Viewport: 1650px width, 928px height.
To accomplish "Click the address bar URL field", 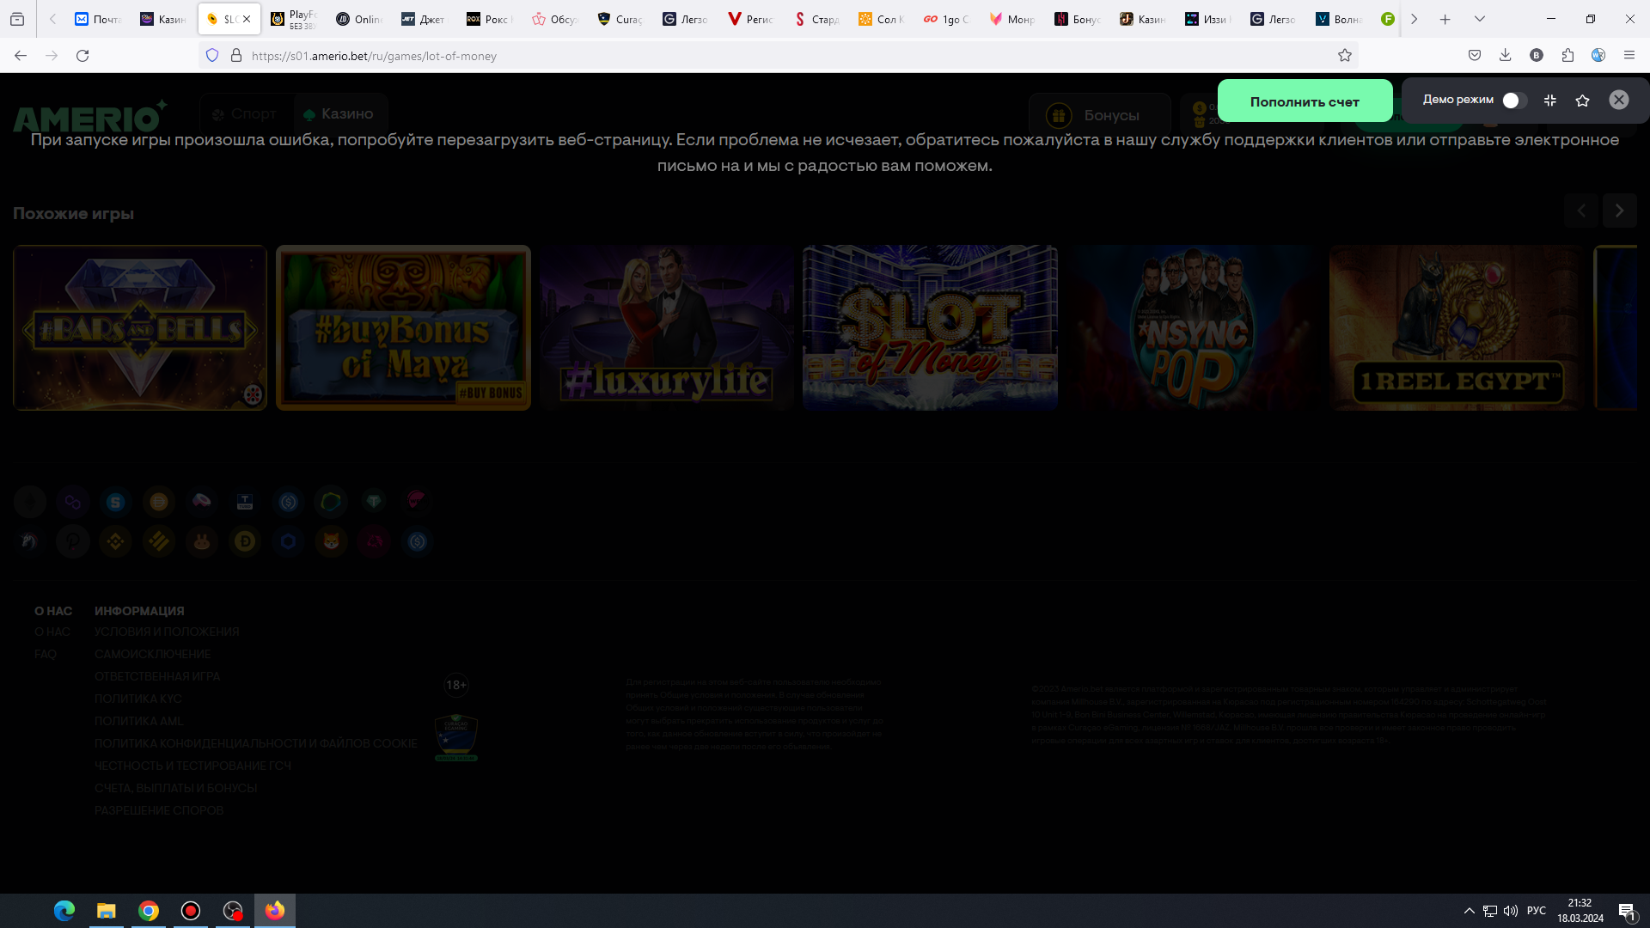I will [773, 56].
